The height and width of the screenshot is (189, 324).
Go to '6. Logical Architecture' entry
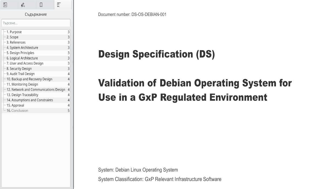click(36, 58)
